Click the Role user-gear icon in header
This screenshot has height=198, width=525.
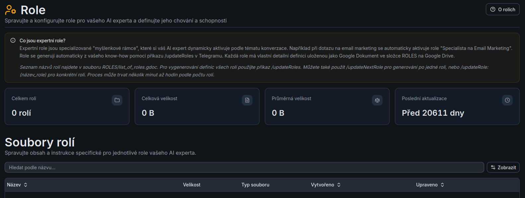pos(11,10)
